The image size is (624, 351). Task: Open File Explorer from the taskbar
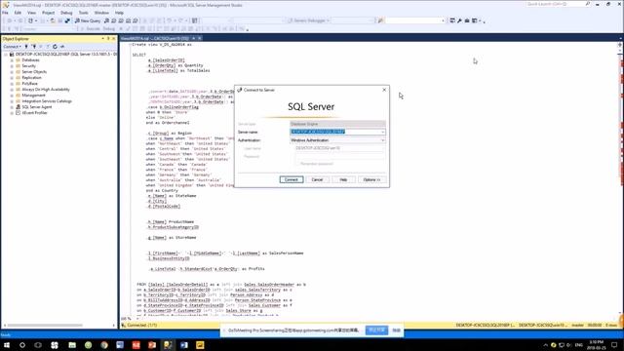pos(72,345)
